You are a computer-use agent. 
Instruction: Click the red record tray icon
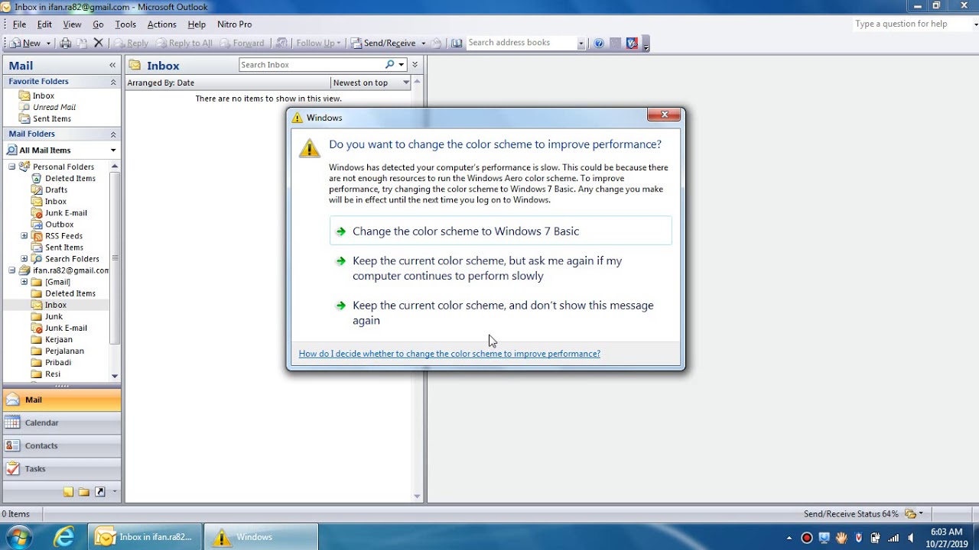806,538
